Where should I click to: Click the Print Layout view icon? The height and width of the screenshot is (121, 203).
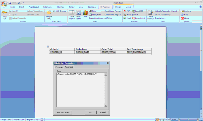pos(157,120)
